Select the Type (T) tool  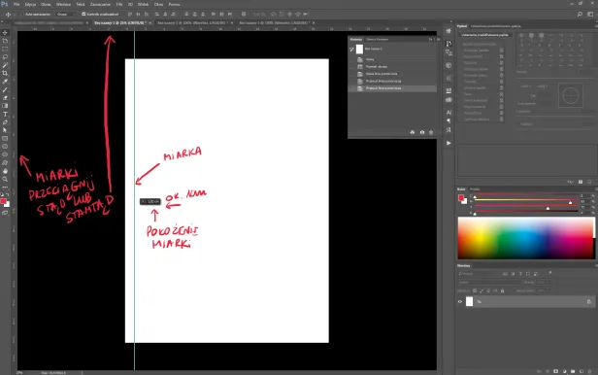pyautogui.click(x=5, y=114)
